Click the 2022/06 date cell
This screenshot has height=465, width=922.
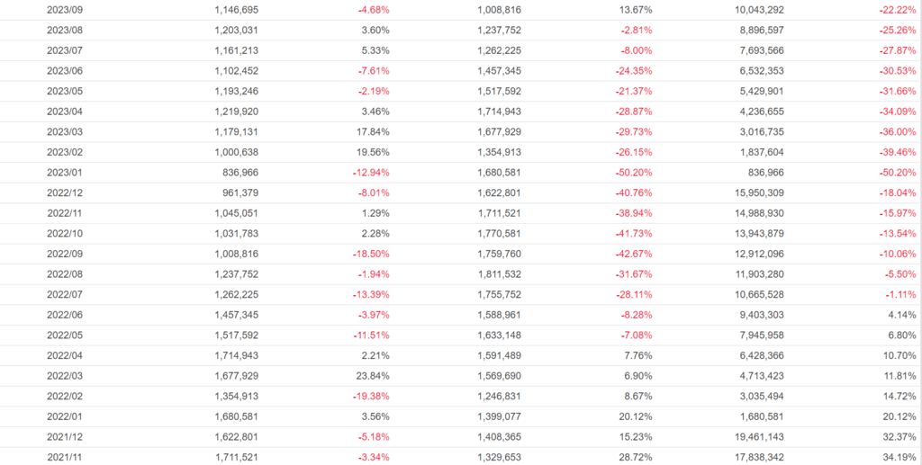tap(64, 315)
